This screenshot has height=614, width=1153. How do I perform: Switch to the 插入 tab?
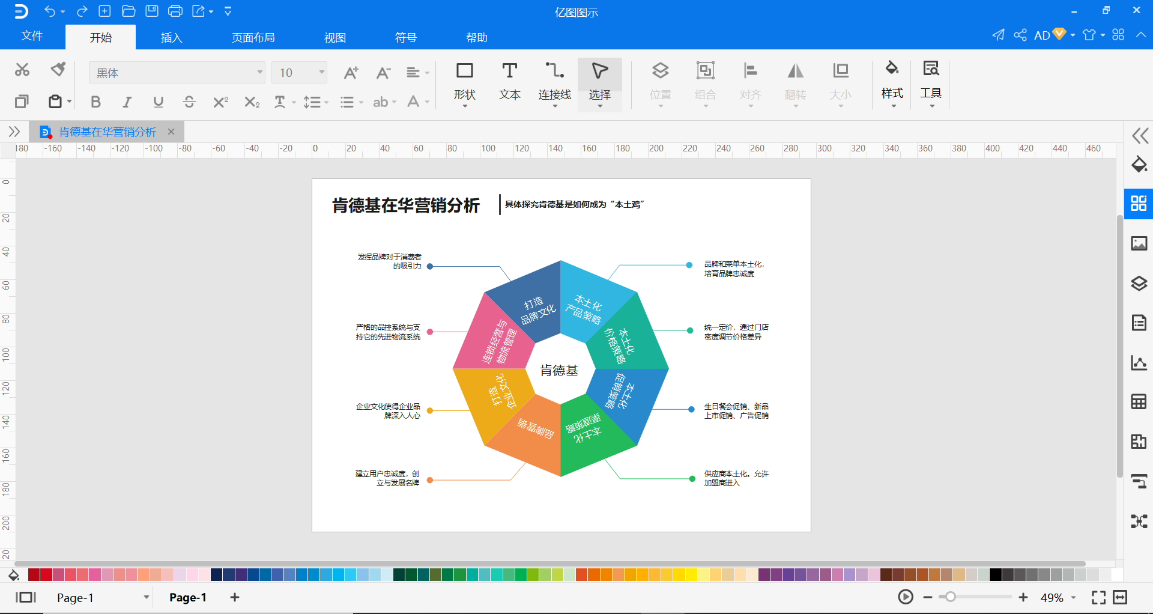tap(171, 37)
